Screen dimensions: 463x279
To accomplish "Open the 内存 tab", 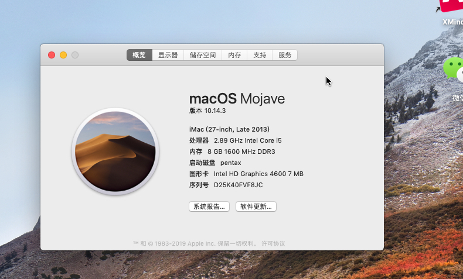I will (x=234, y=55).
